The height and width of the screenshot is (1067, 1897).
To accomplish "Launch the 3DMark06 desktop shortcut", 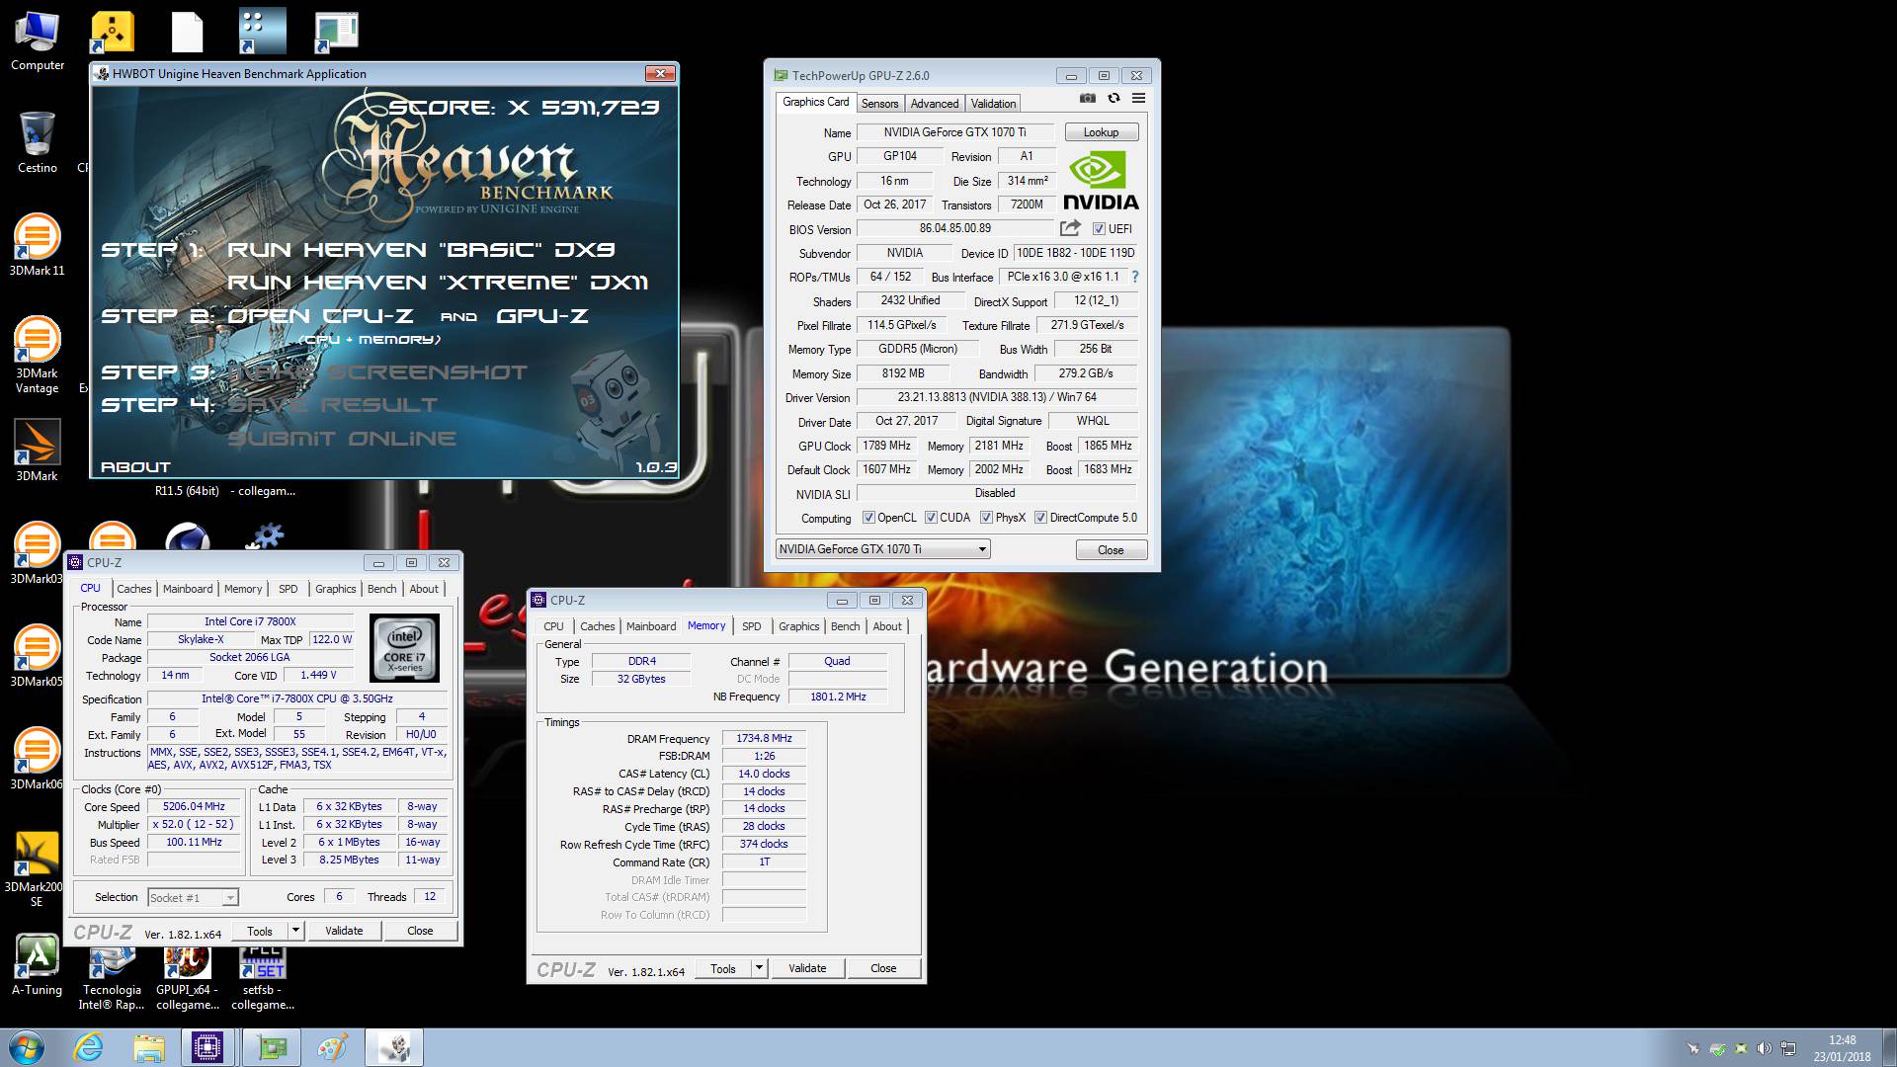I will pyautogui.click(x=37, y=759).
